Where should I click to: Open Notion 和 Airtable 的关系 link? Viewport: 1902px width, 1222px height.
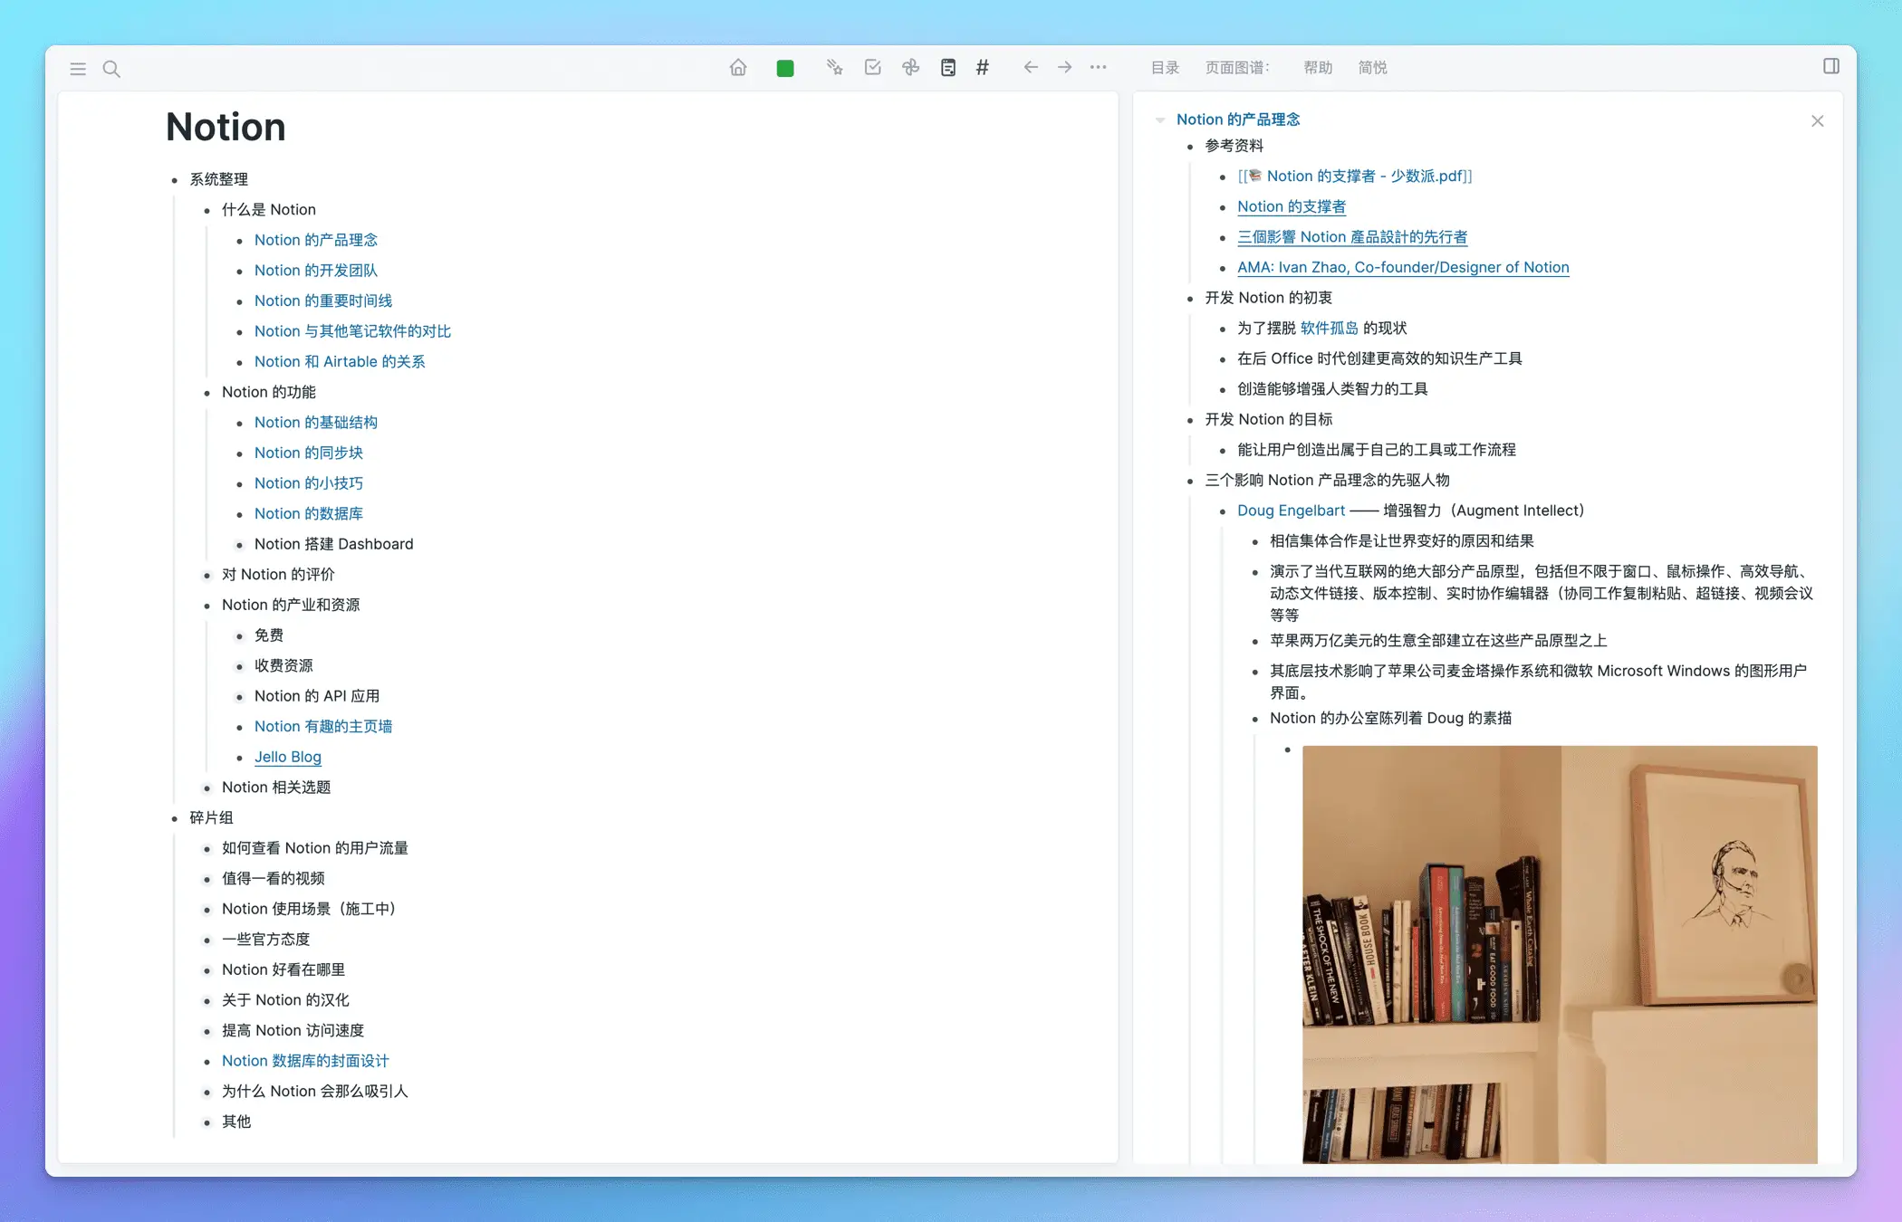[x=340, y=362]
